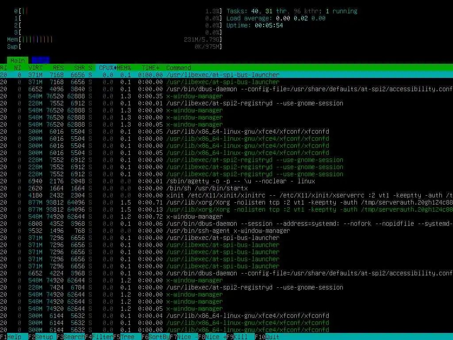Sort by the NI column header
453x340 pixels.
pos(18,68)
